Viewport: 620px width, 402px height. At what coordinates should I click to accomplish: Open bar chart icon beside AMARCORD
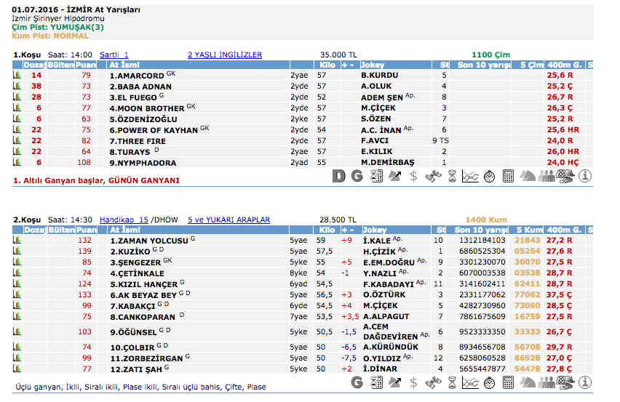click(17, 75)
